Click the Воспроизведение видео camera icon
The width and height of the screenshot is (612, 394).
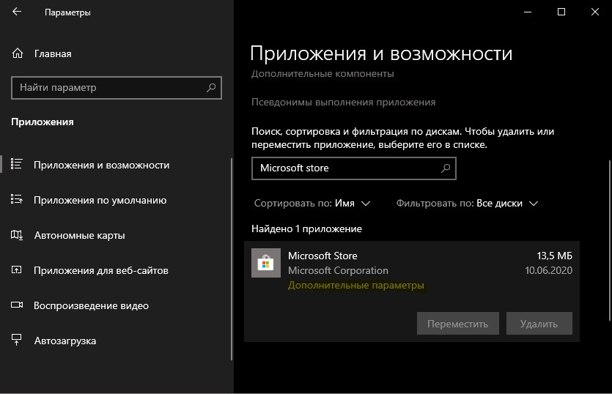[x=17, y=305]
